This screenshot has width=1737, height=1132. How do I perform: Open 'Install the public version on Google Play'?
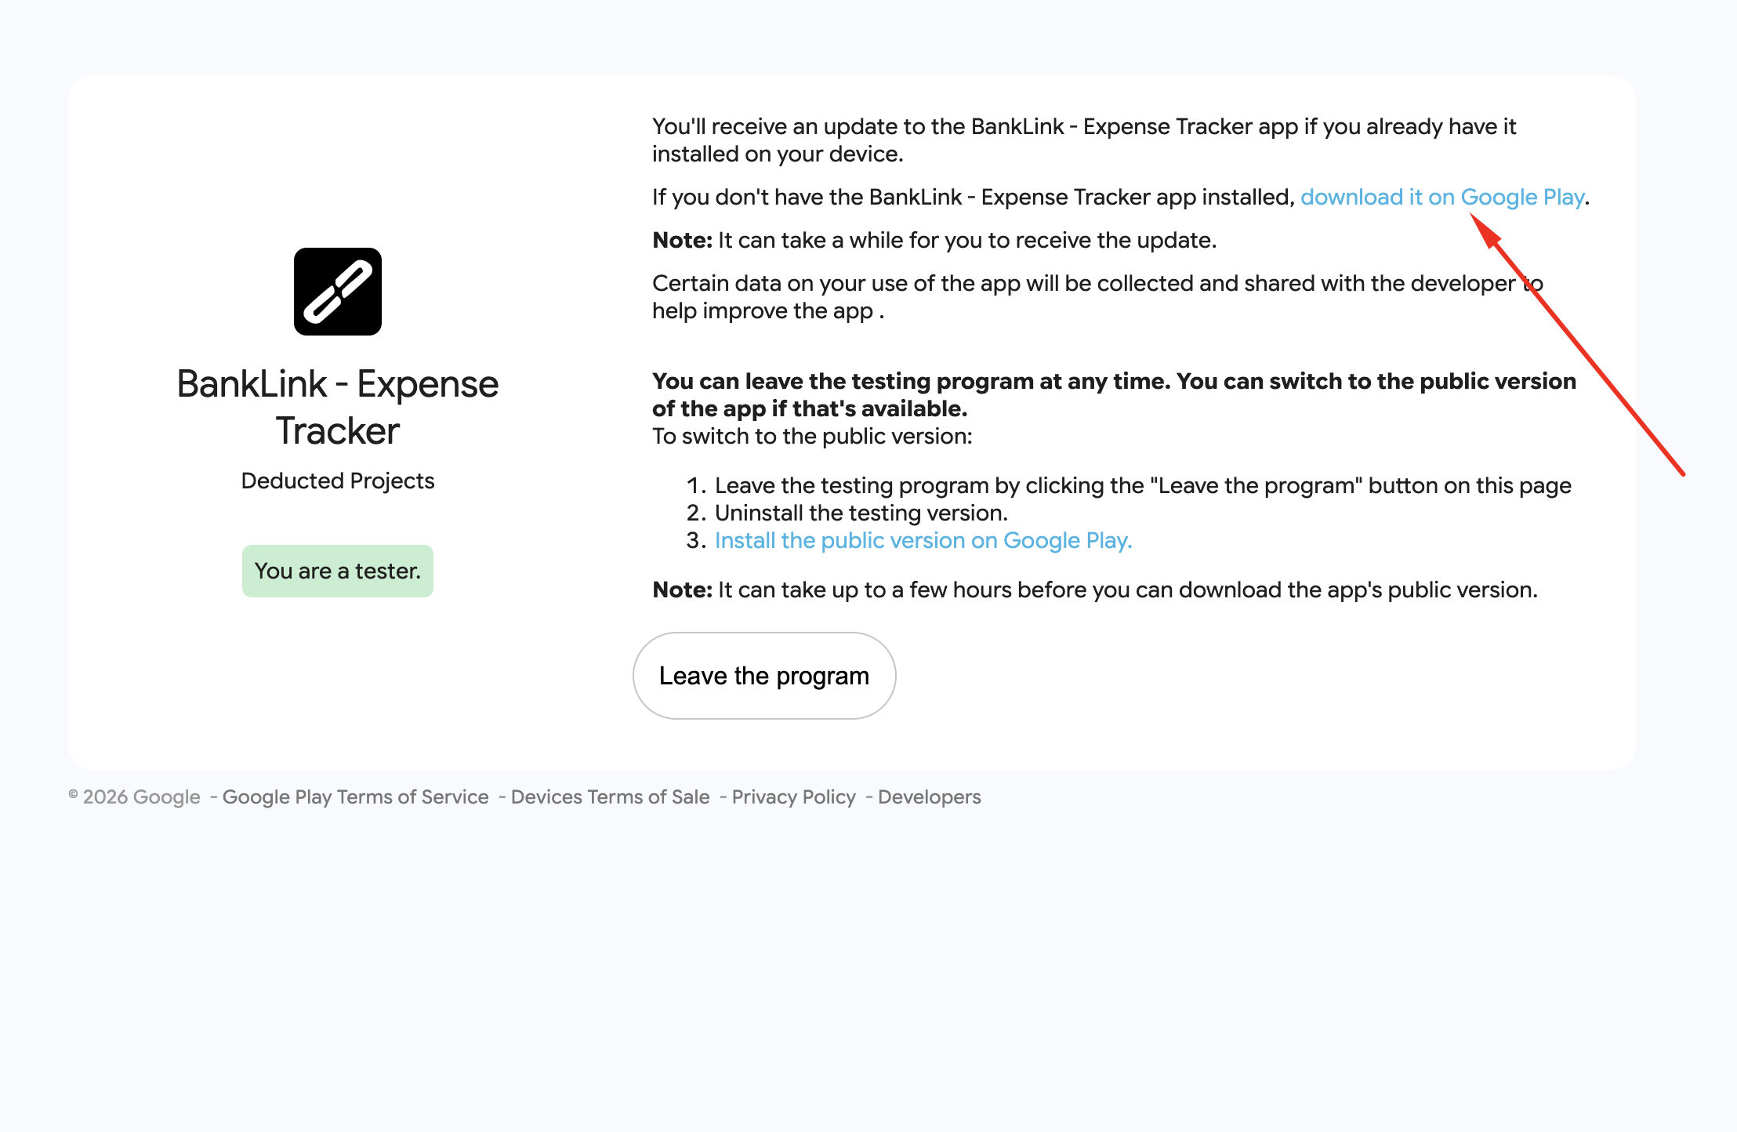[923, 540]
